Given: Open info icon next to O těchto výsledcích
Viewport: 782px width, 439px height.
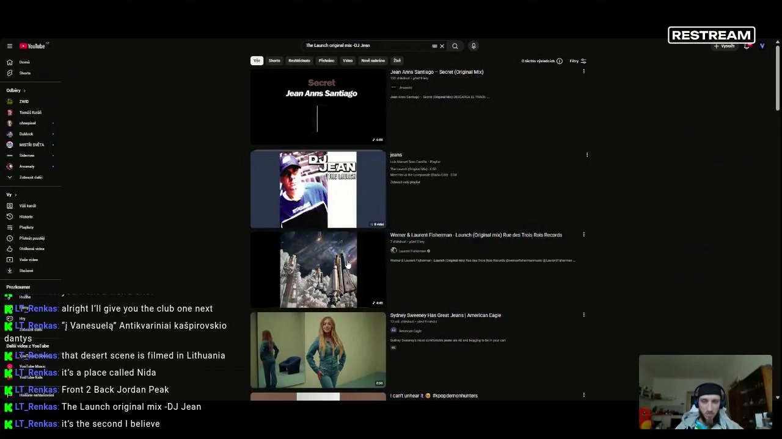Looking at the screenshot, I should (x=560, y=61).
